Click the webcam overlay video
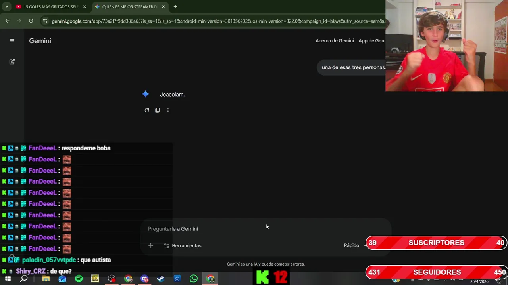 point(446,46)
